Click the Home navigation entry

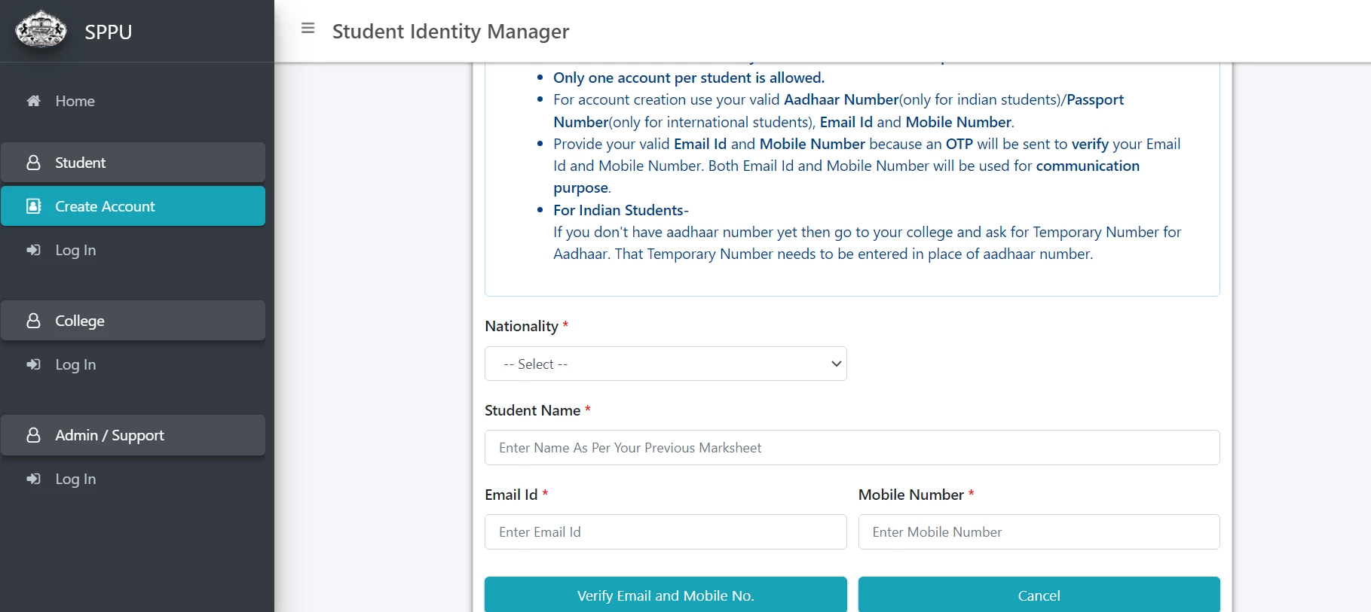[x=75, y=101]
